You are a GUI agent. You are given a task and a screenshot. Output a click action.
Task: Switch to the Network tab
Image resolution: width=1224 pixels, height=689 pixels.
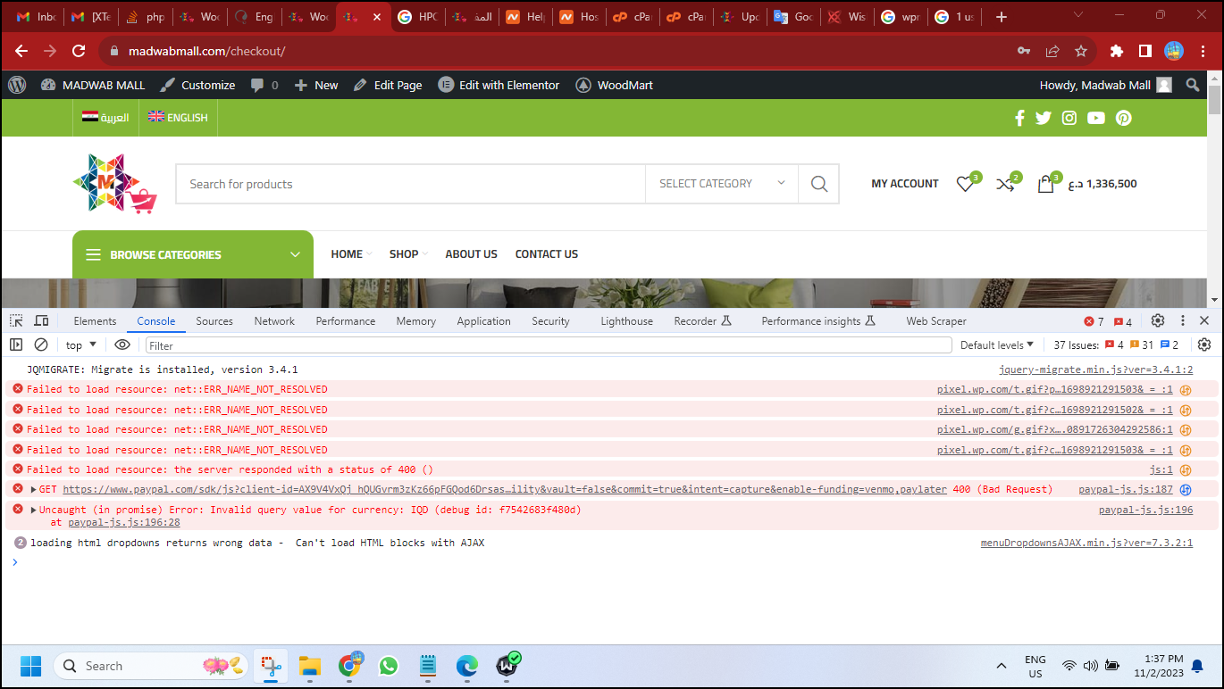pos(274,321)
